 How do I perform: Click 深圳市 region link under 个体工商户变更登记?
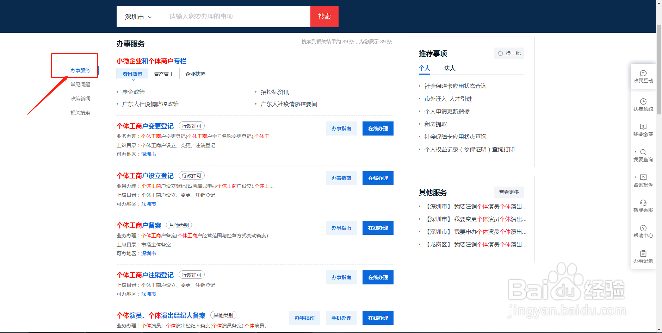point(149,154)
